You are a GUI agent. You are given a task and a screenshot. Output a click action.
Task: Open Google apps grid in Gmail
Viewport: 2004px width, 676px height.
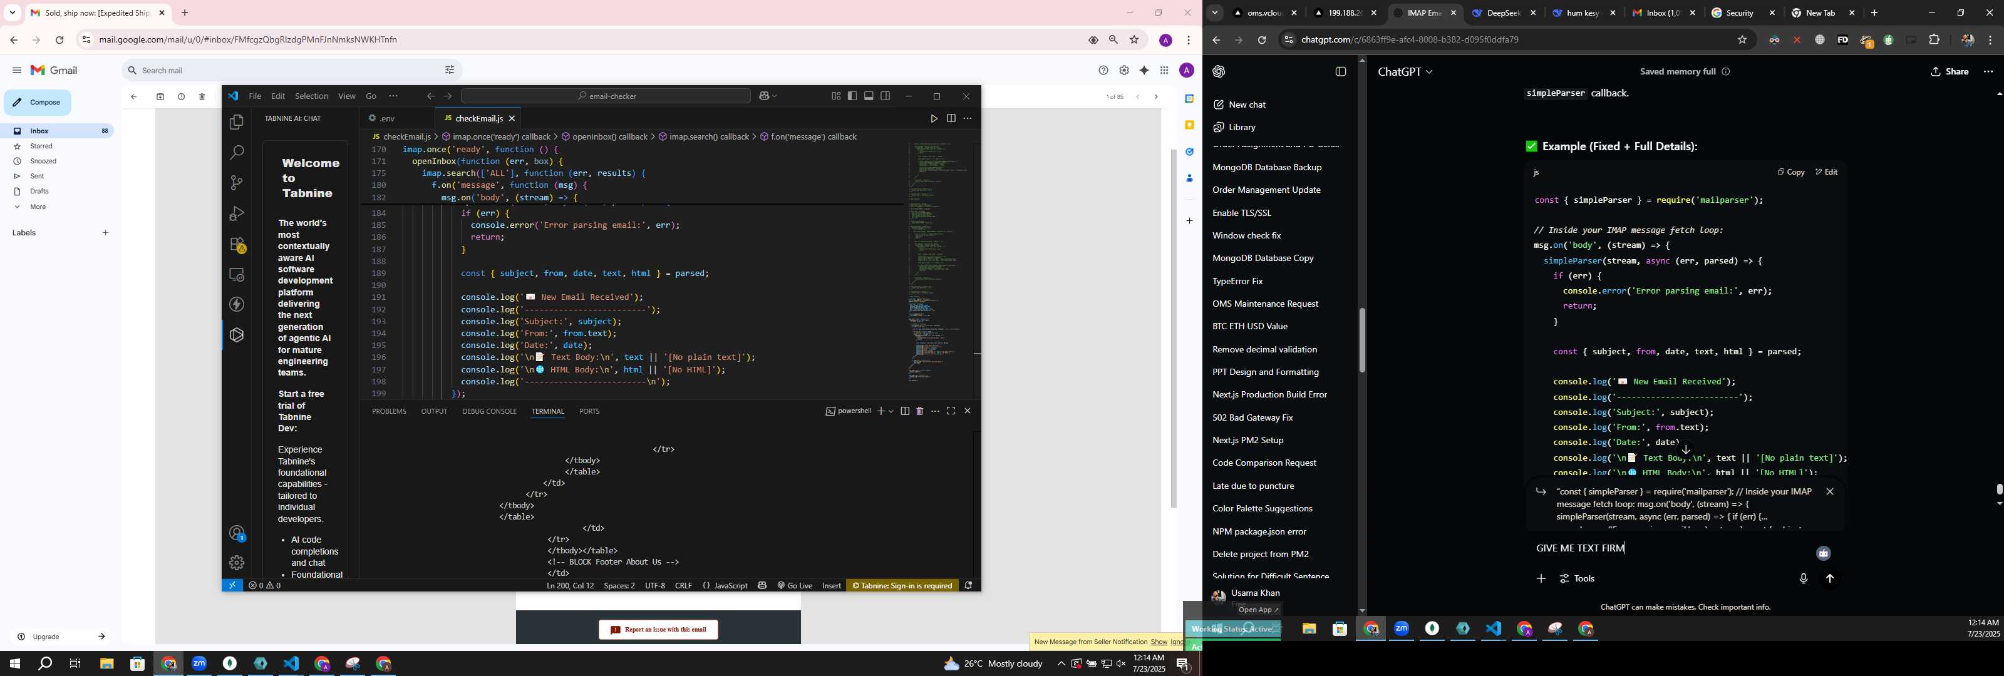1164,70
